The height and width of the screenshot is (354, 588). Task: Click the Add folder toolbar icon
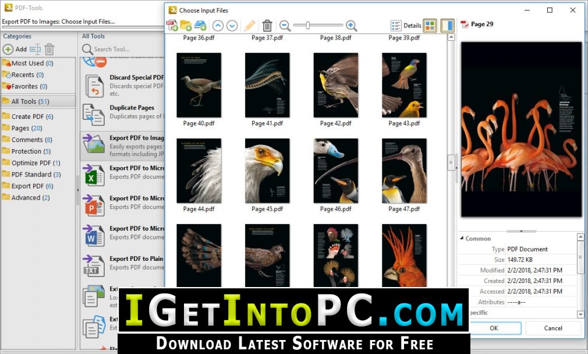(x=186, y=26)
